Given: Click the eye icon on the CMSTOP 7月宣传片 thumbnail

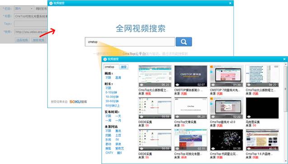Looking at the screenshot, I should (213, 85).
